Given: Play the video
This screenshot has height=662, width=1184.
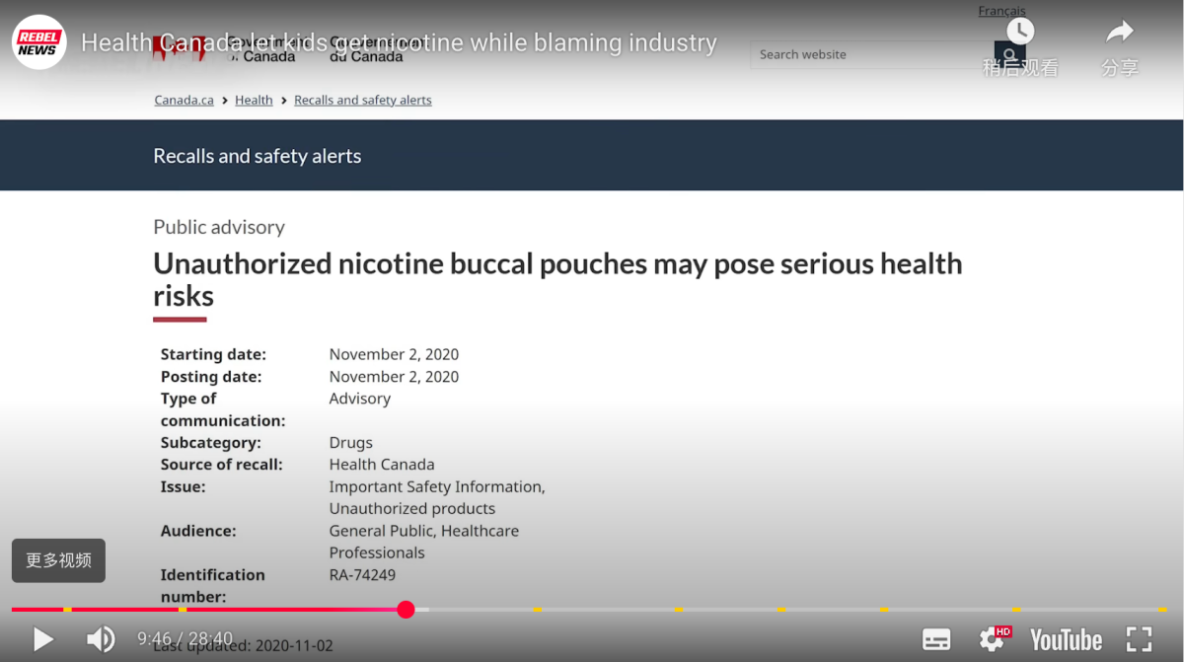Looking at the screenshot, I should (x=43, y=639).
